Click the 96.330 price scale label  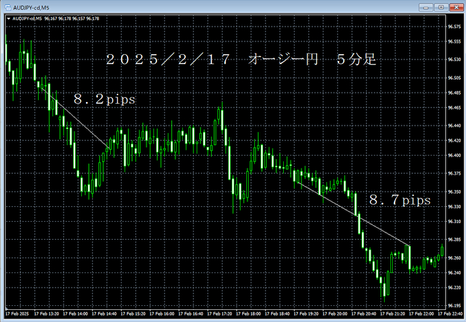pyautogui.click(x=454, y=207)
